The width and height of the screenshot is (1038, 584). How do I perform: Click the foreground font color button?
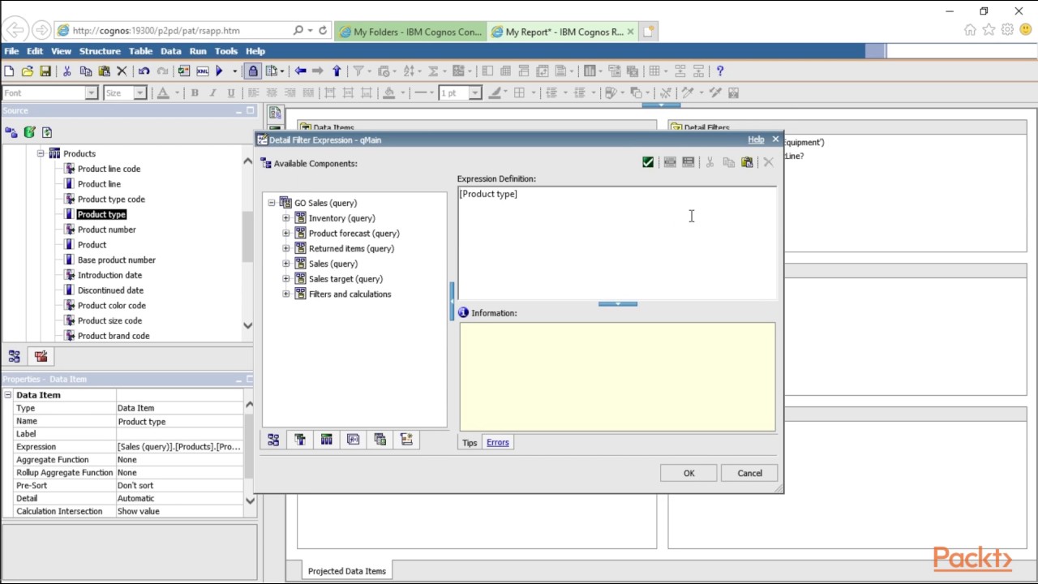point(163,93)
